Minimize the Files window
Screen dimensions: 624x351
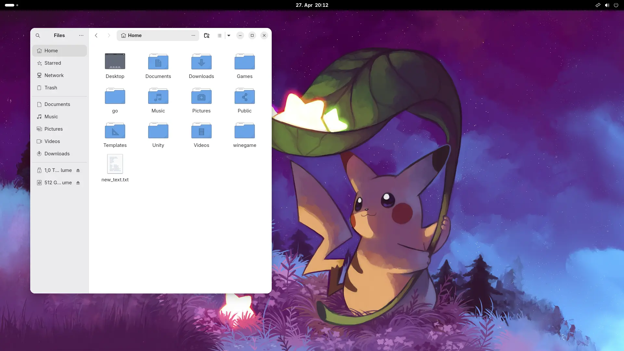tap(240, 35)
